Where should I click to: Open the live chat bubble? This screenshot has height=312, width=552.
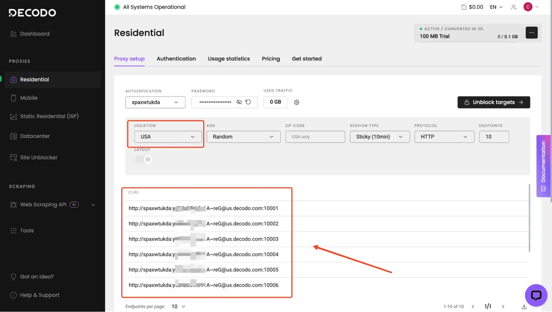536,295
